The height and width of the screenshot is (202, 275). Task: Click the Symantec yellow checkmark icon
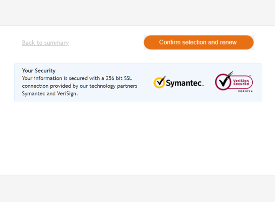[159, 82]
